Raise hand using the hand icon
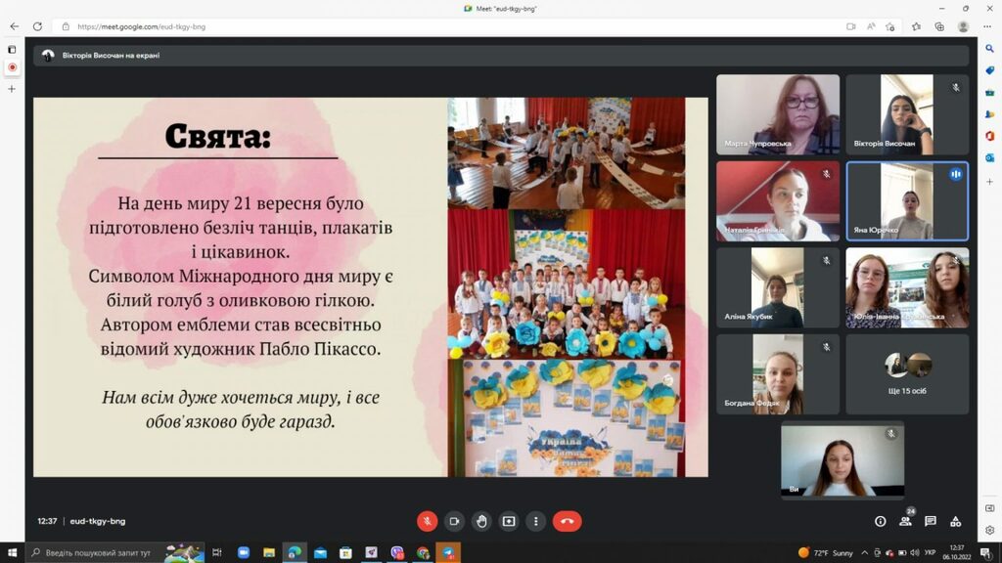 pyautogui.click(x=481, y=522)
